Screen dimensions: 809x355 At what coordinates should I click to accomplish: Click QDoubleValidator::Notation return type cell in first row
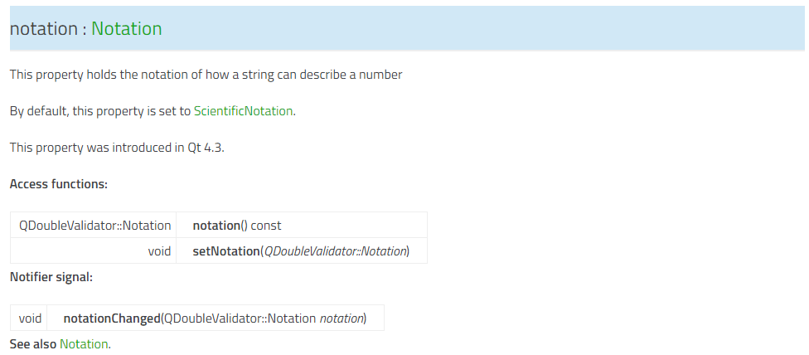point(94,226)
